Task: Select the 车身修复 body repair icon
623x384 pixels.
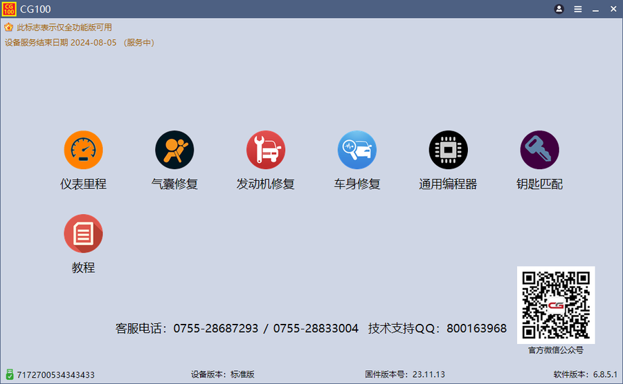Action: coord(357,150)
